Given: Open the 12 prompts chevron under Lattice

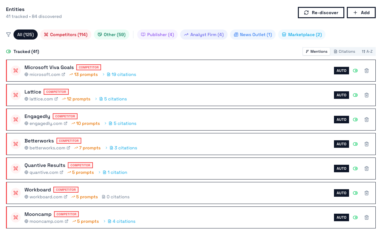Looking at the screenshot, I should 95,99.
